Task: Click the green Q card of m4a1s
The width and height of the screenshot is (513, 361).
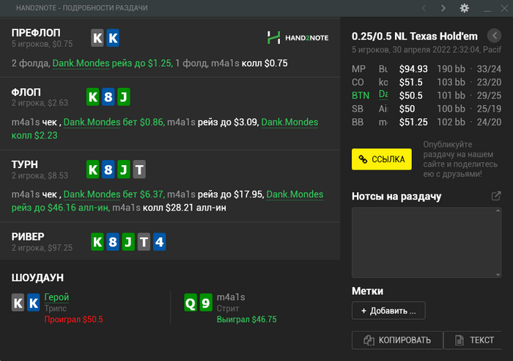Action: (191, 303)
